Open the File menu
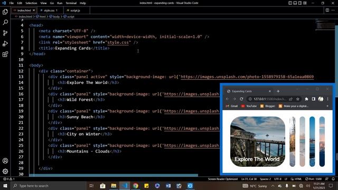Image resolution: width=338 pixels, height=190 pixels. (12, 3)
